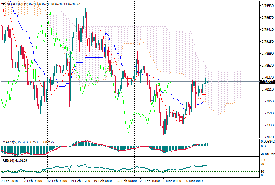Screen dimensions: 275x185
Task: Click the current price tag 0.78272
Action: click(x=267, y=82)
